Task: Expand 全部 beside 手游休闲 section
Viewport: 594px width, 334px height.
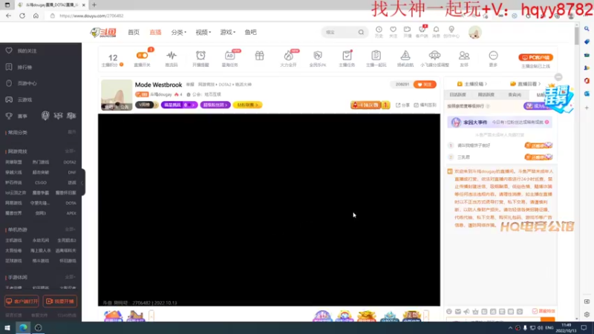Action: click(x=70, y=277)
